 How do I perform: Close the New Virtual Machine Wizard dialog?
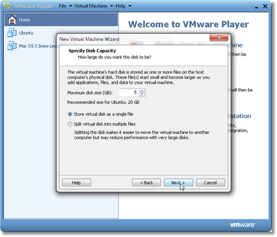tap(219, 37)
